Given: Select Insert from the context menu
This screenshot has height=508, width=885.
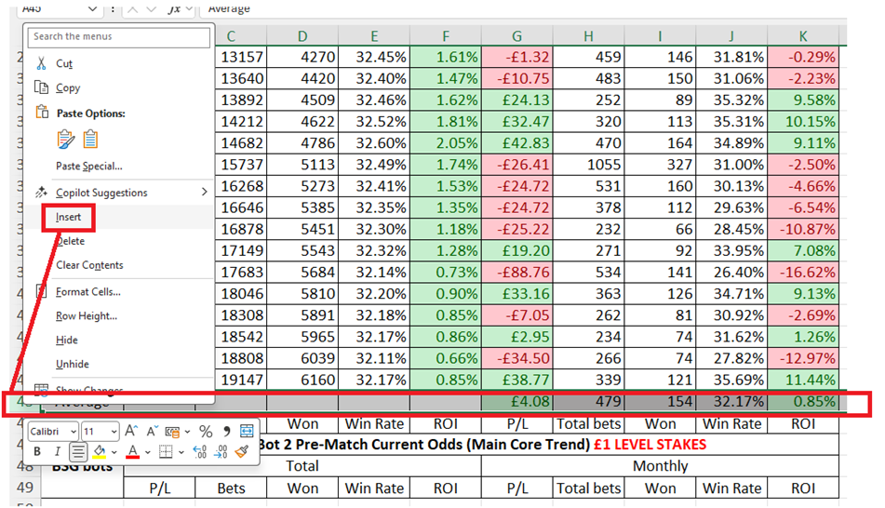Looking at the screenshot, I should [69, 217].
